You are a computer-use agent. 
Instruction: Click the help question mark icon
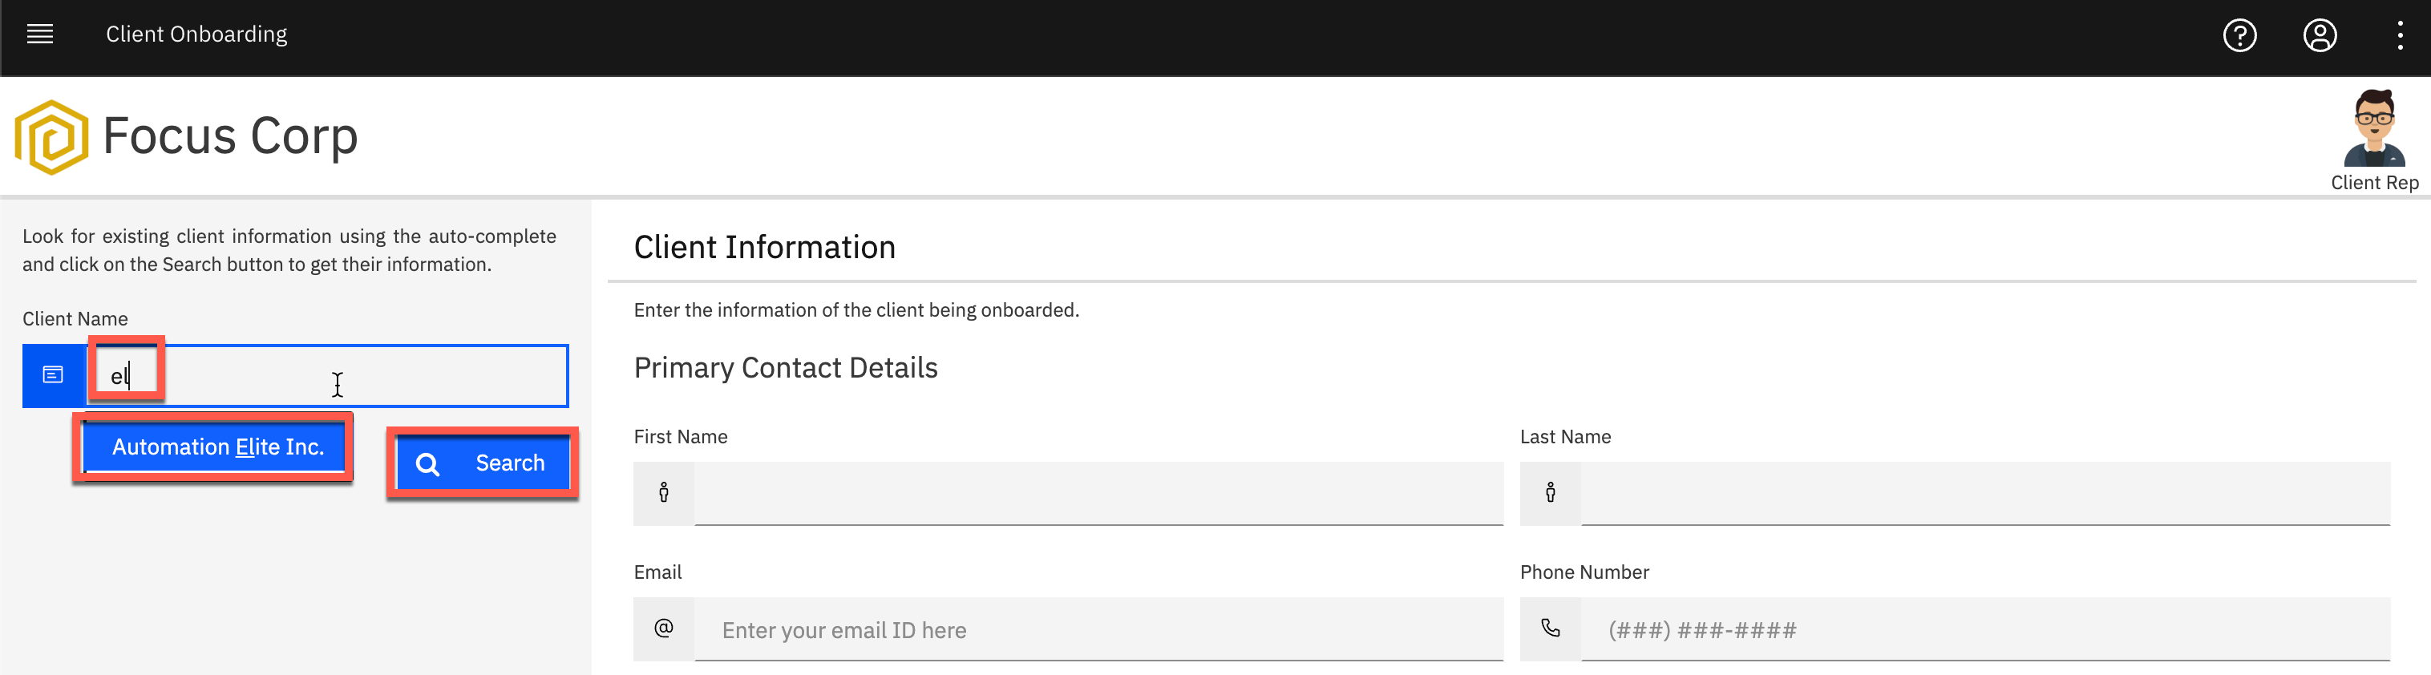pos(2239,36)
